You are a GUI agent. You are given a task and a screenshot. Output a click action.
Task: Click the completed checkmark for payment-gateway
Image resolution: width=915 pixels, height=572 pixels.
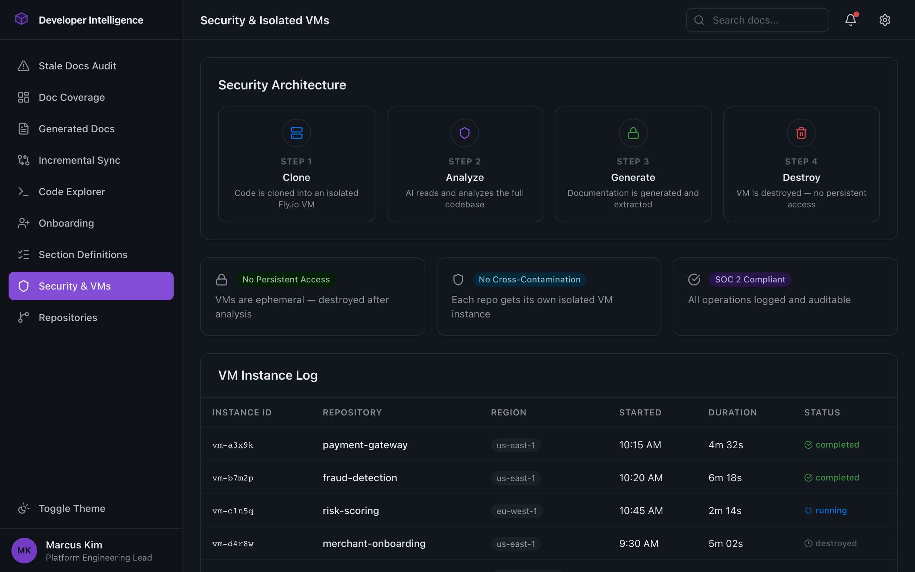(808, 444)
